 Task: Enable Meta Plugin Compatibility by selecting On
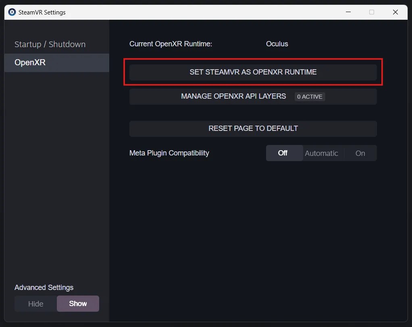click(360, 153)
